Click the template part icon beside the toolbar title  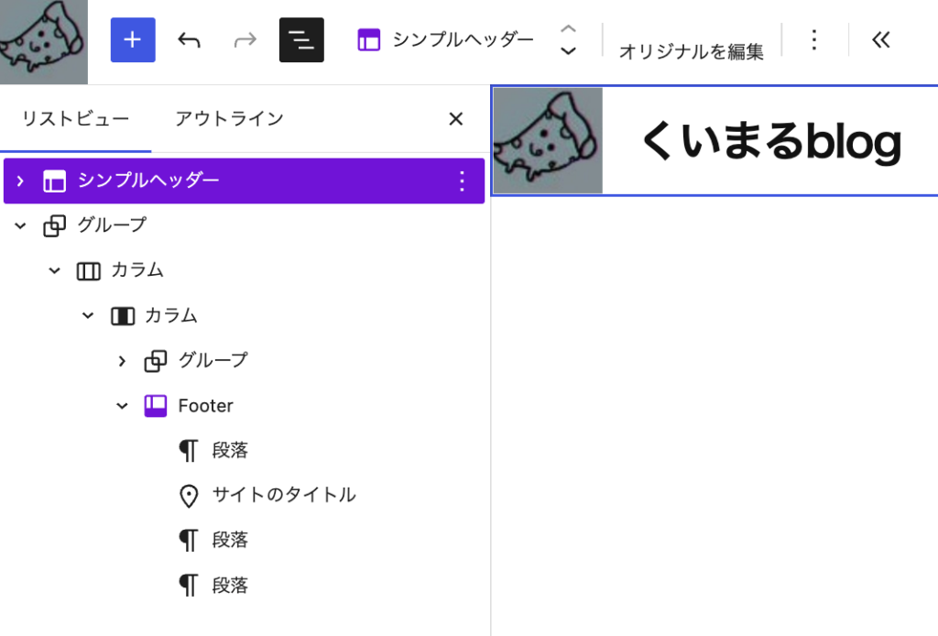point(368,40)
